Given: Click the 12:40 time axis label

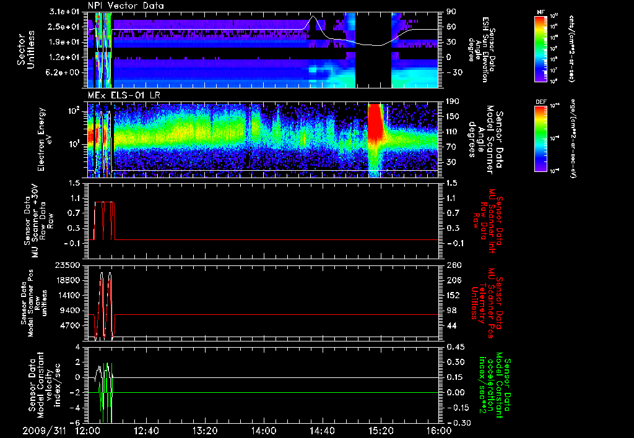Looking at the screenshot, I should click(146, 431).
